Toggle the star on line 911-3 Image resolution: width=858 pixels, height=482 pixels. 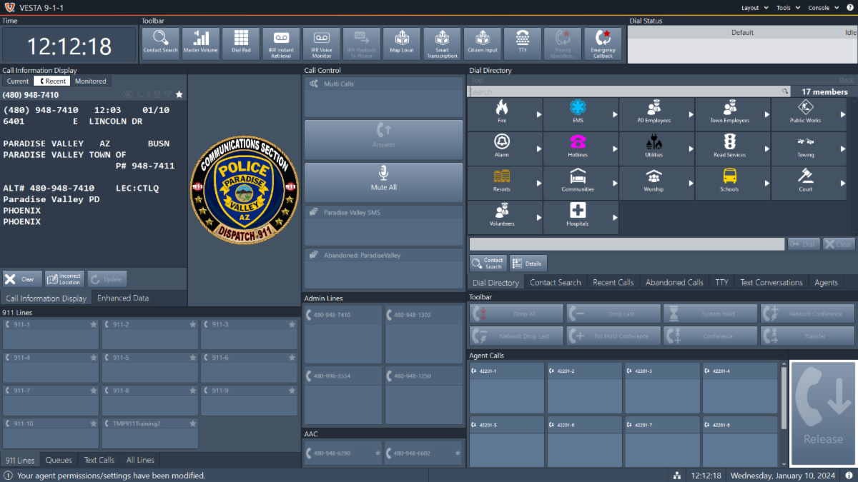coord(292,325)
